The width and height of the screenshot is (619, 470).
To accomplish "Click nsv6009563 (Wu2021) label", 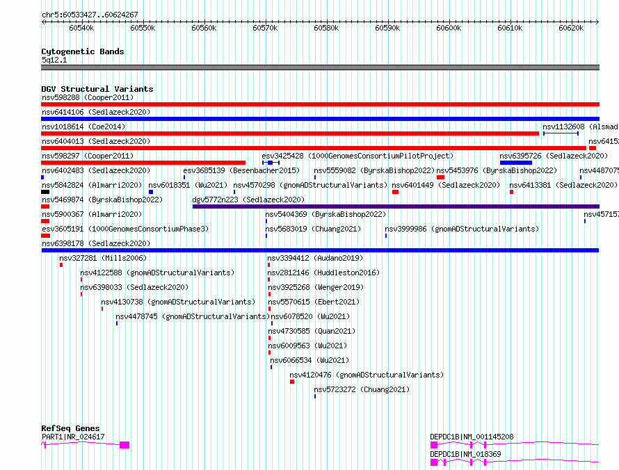I will click(x=307, y=346).
